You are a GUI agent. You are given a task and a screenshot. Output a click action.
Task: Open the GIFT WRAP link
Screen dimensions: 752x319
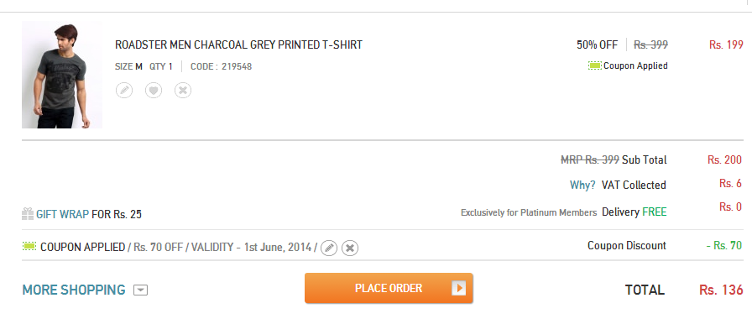(62, 214)
